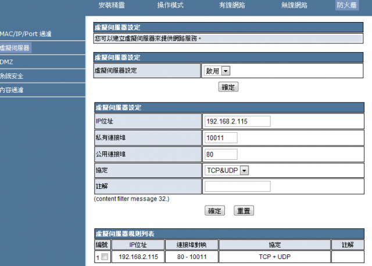The image size is (372, 266).
Task: Check rule 1 checkbox in rule list
Action: [x=105, y=257]
